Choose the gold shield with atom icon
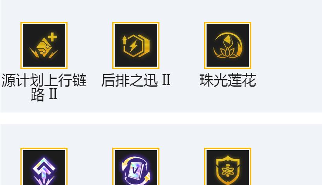322x185 pixels. pyautogui.click(x=227, y=166)
